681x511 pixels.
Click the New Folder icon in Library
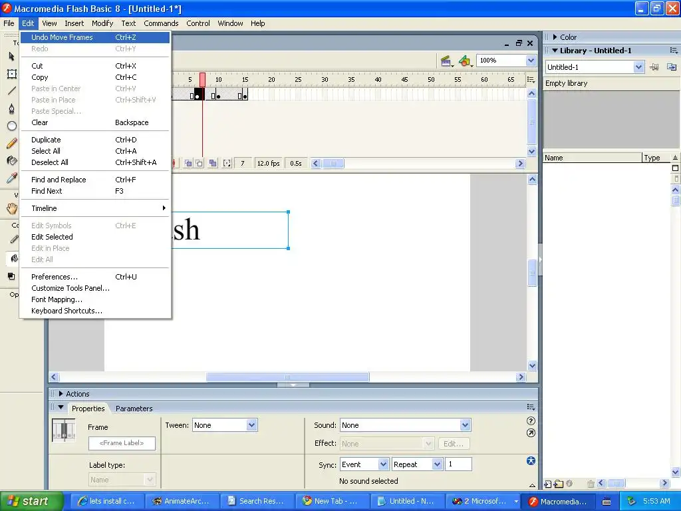pyautogui.click(x=559, y=484)
